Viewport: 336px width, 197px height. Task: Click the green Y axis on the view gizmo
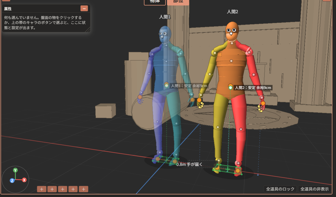click(x=15, y=170)
